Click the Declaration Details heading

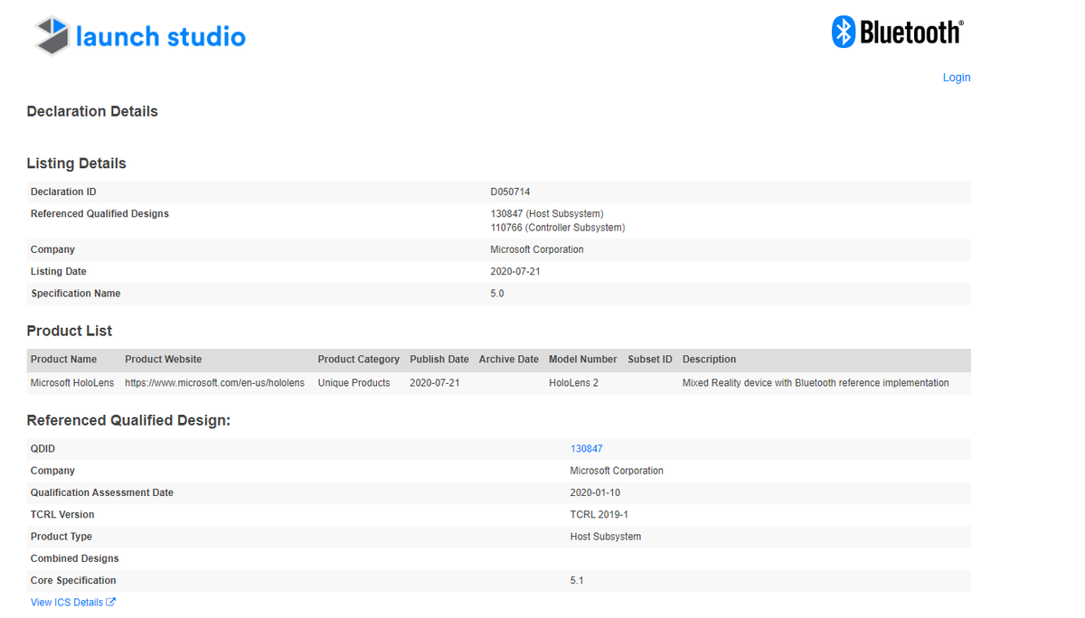[92, 112]
